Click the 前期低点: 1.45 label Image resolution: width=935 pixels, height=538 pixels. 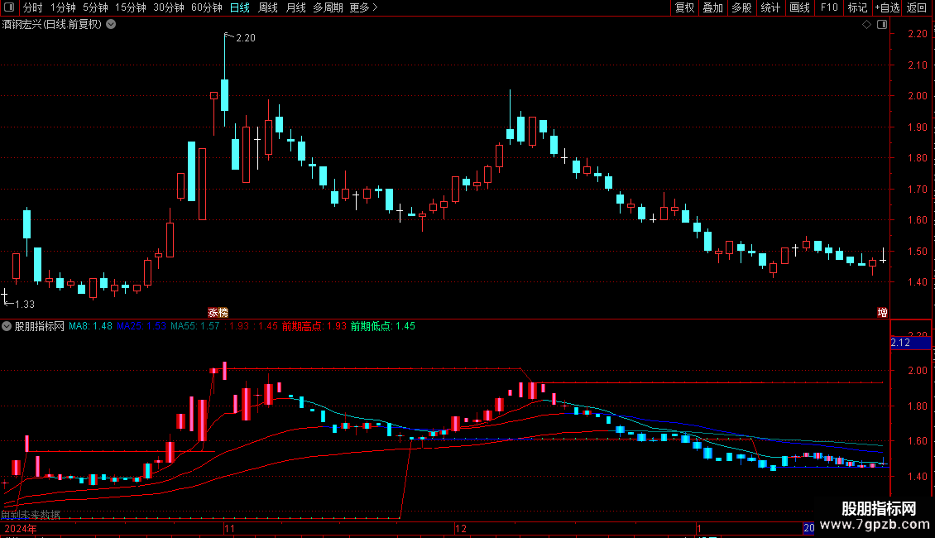[x=382, y=326]
